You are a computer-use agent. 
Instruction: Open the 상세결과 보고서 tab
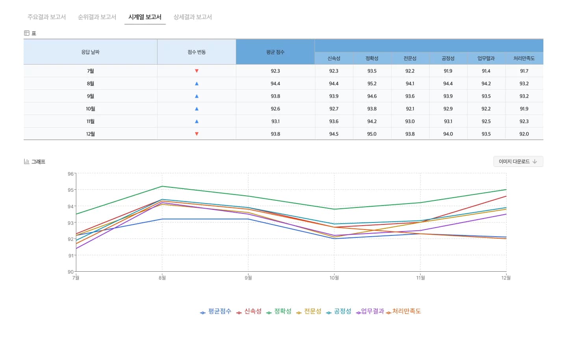coord(192,17)
